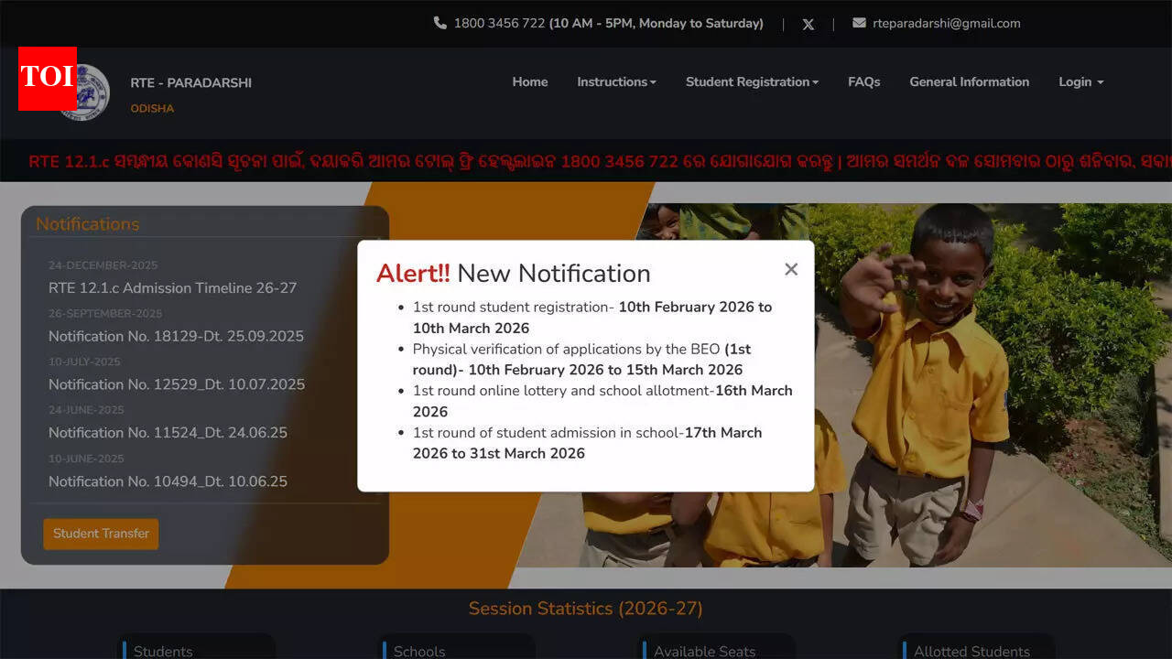Expand the Student Registration dropdown
The image size is (1172, 659).
(x=752, y=81)
